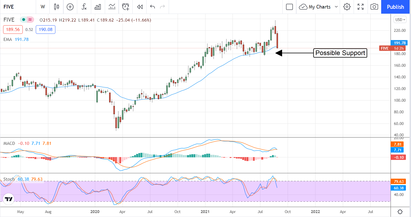Screen dimensions: 411x217
Task: Click the Compare or add symbol icon
Action: point(70,7)
